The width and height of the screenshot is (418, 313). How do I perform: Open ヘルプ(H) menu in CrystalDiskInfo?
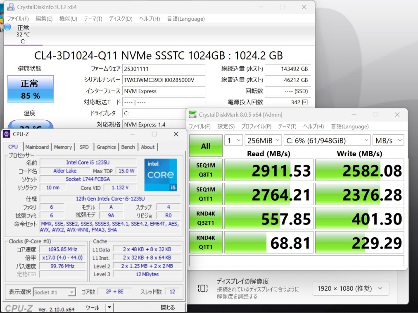tap(150, 19)
